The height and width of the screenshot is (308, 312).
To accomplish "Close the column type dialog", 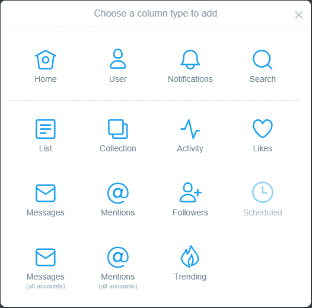I will point(299,15).
